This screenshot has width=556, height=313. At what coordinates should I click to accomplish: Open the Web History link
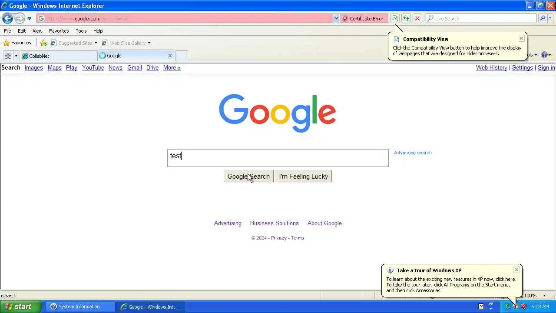[491, 67]
